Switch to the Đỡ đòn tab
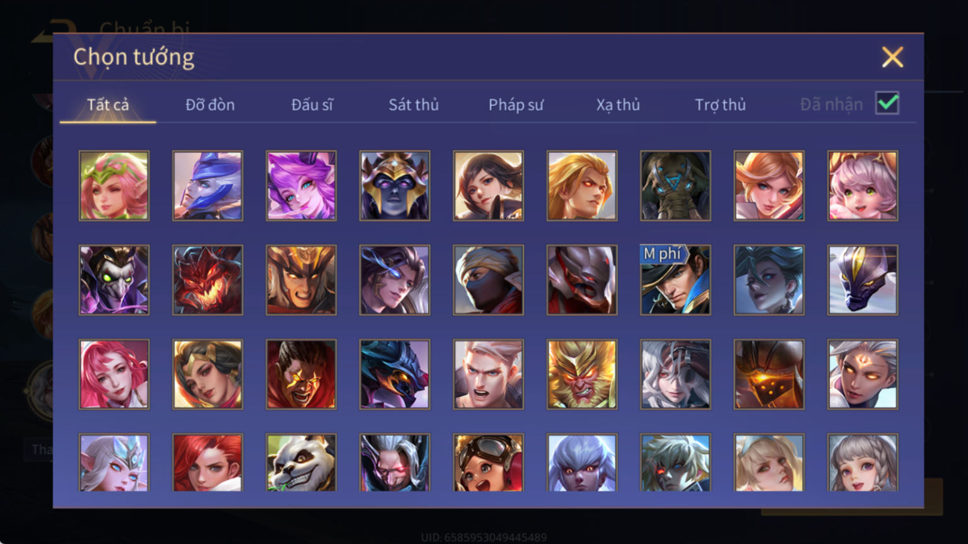968x544 pixels. pos(210,105)
